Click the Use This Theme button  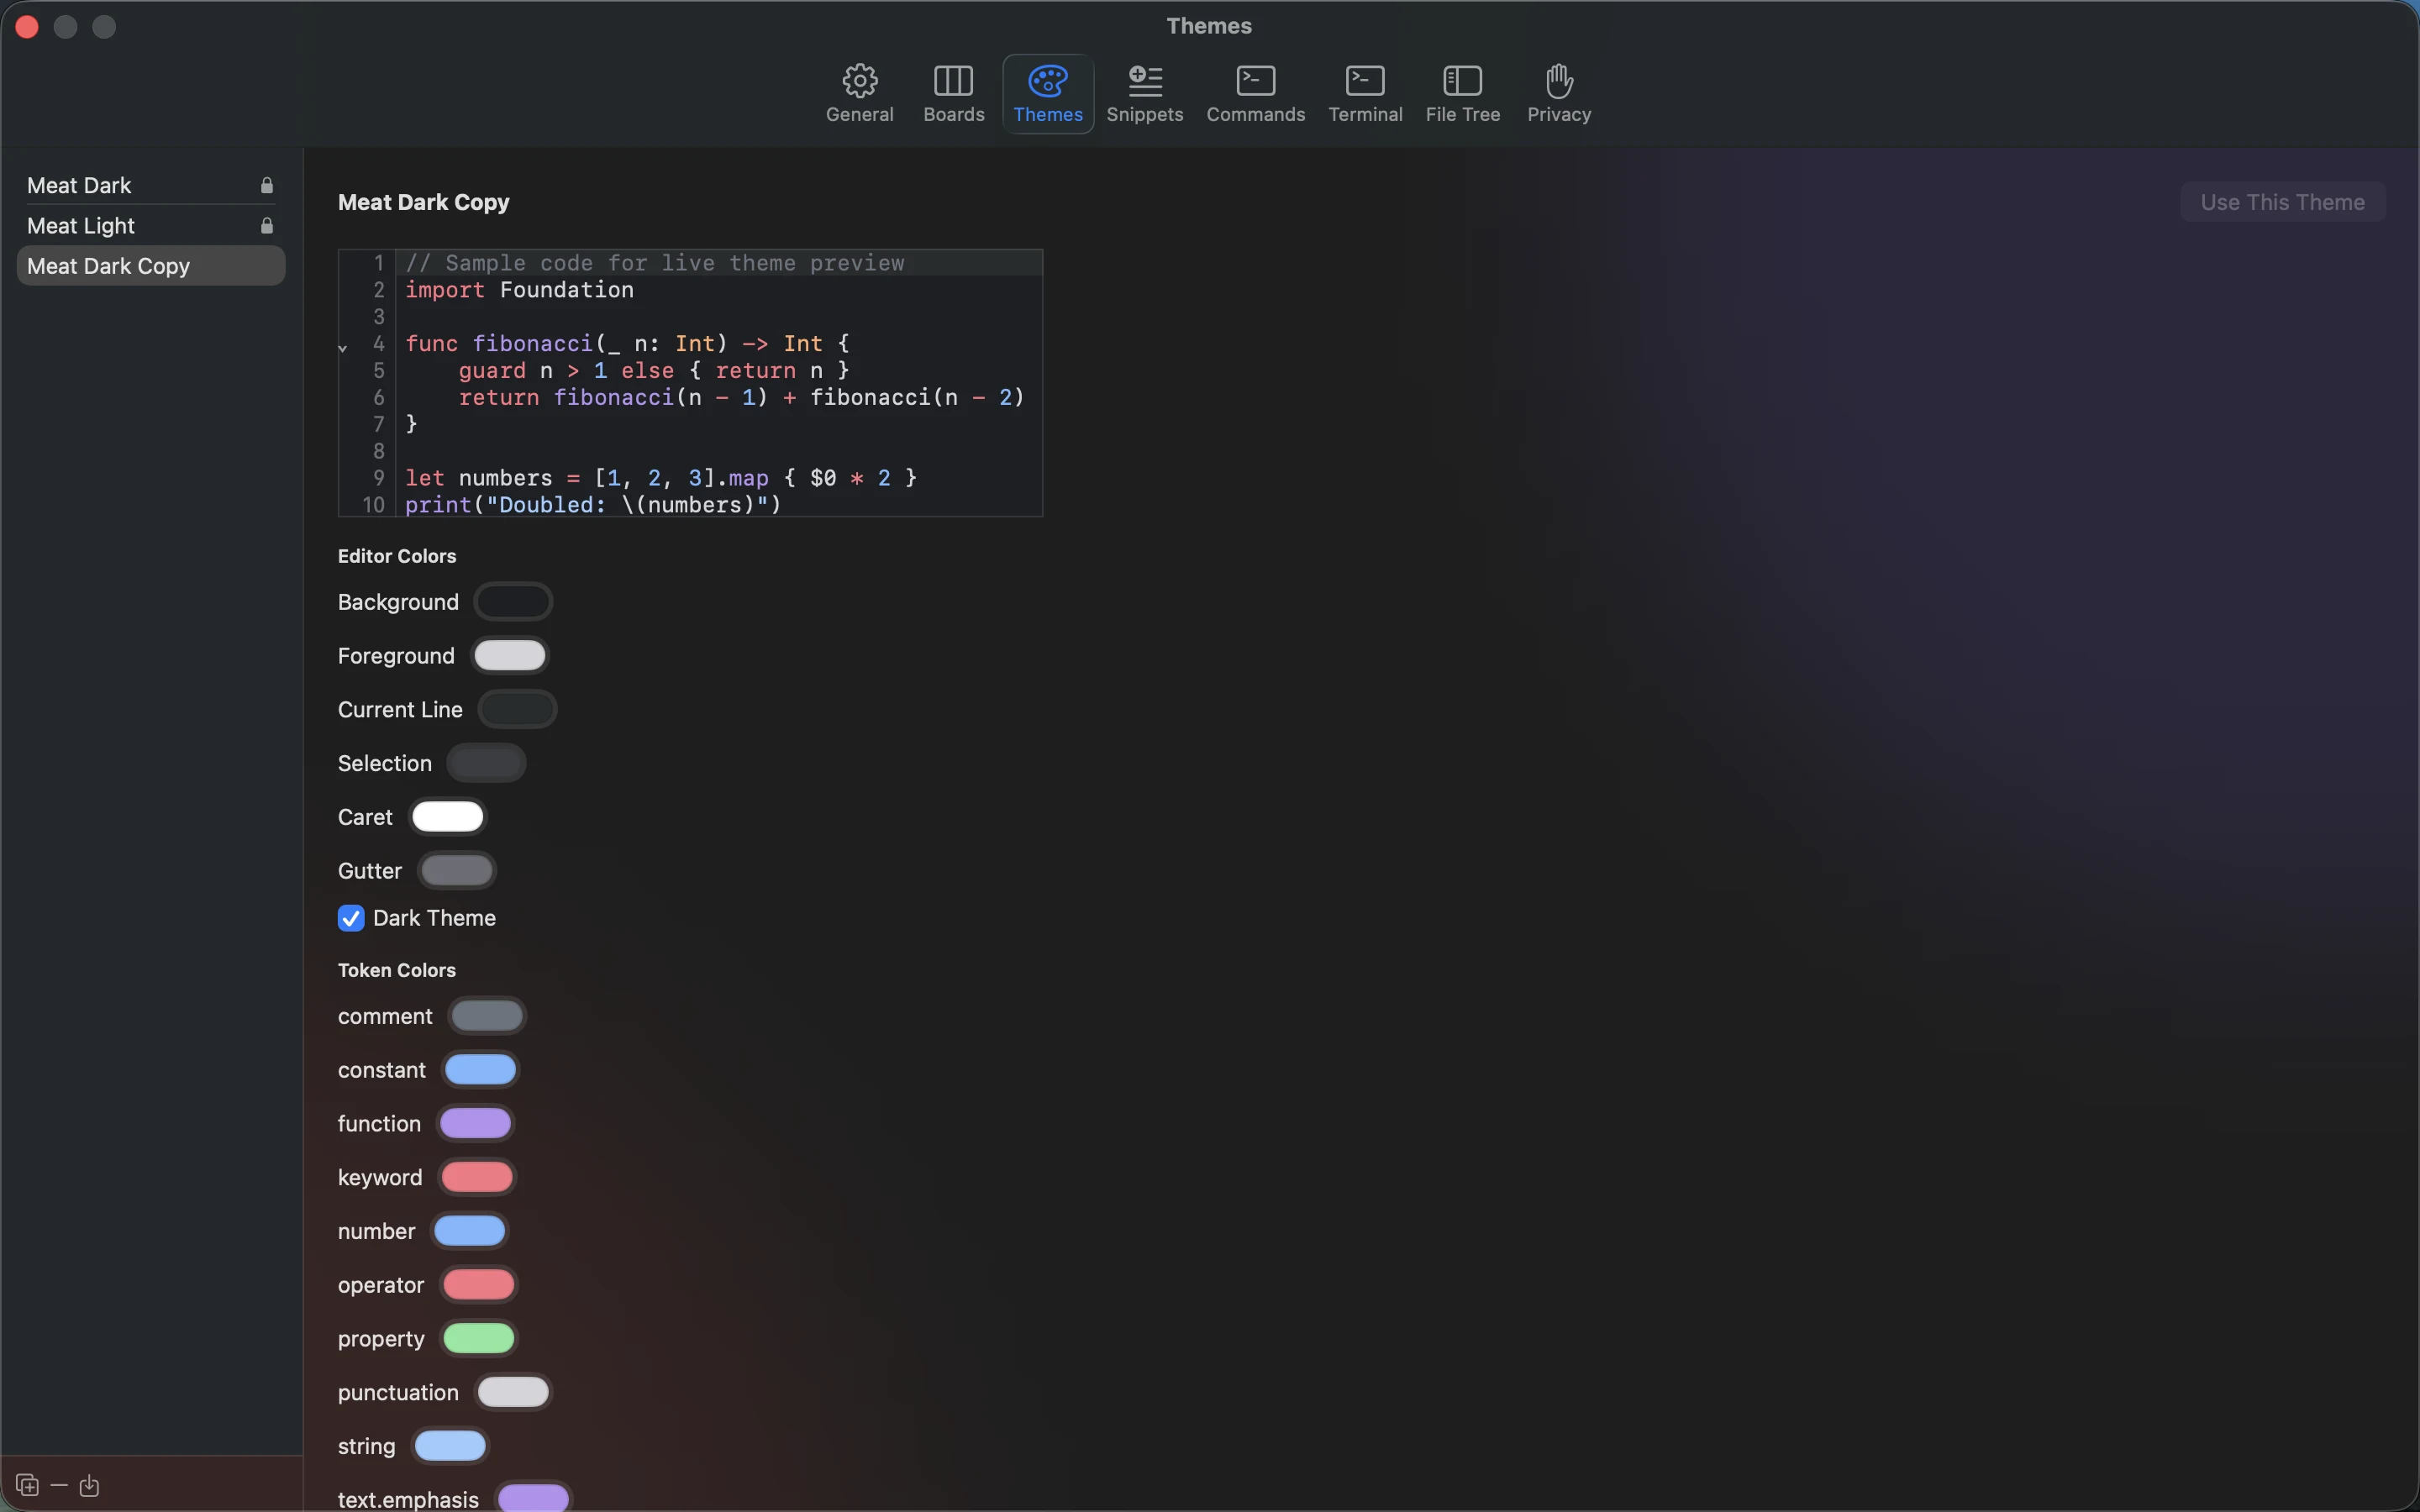point(2282,202)
